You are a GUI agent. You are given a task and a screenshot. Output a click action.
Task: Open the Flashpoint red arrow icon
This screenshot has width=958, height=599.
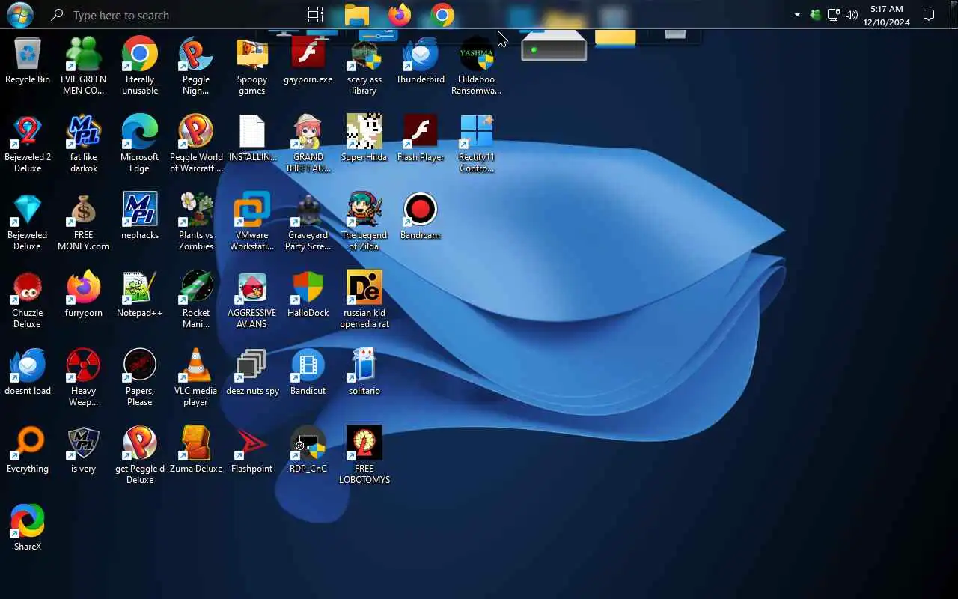252,451
